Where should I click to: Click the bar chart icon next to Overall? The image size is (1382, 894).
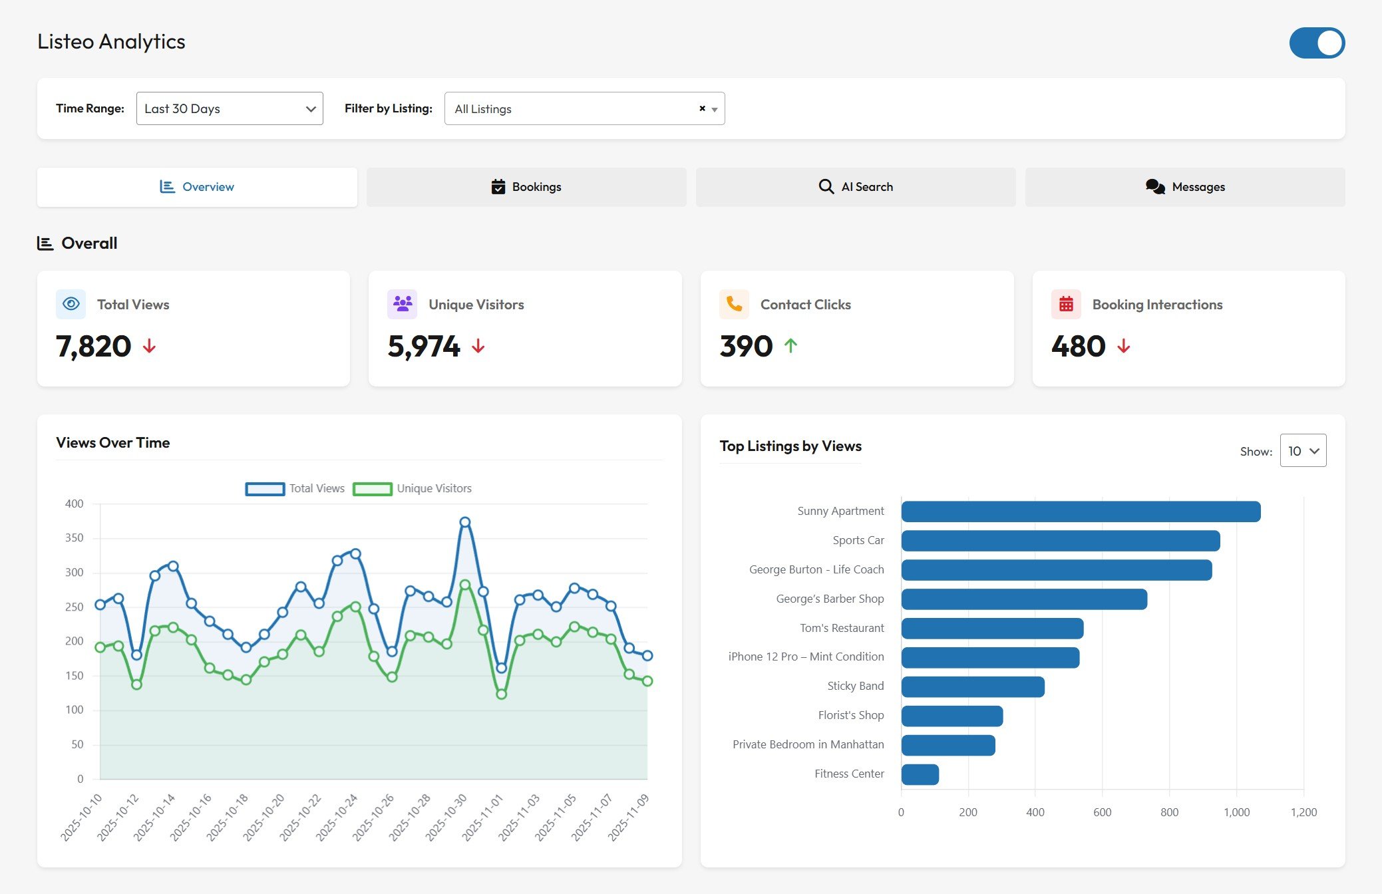[x=45, y=242]
